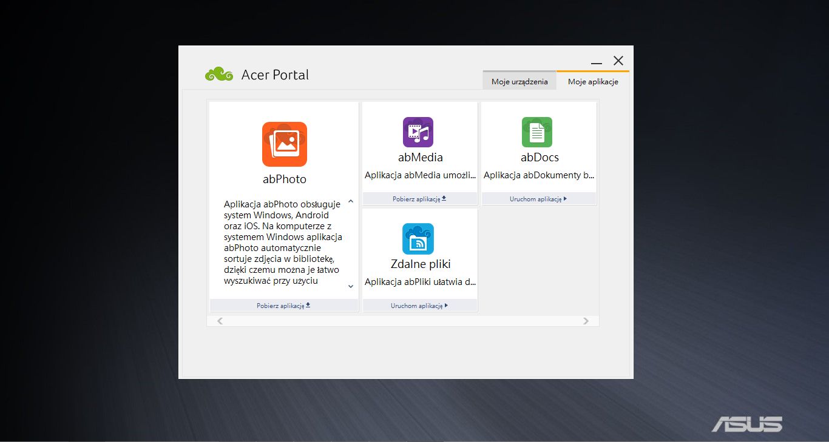The height and width of the screenshot is (442, 829).
Task: Click the Acer Portal cloud logo
Action: (219, 75)
